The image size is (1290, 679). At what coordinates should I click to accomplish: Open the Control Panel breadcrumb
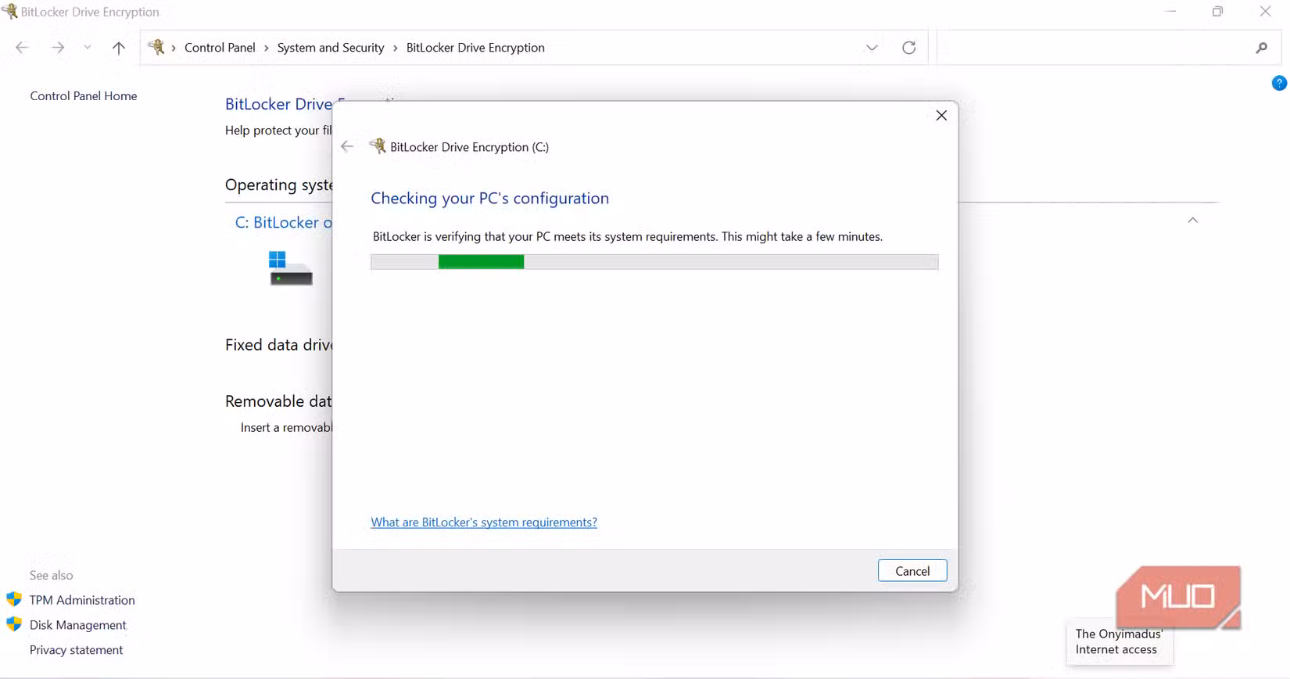(x=220, y=48)
